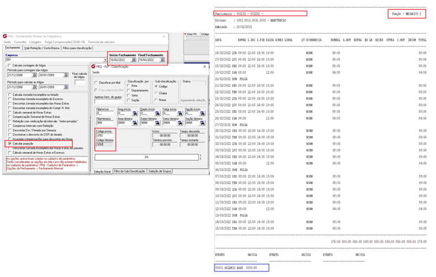Enable Descontar Jornada incompleta do Excesso

coord(10,99)
